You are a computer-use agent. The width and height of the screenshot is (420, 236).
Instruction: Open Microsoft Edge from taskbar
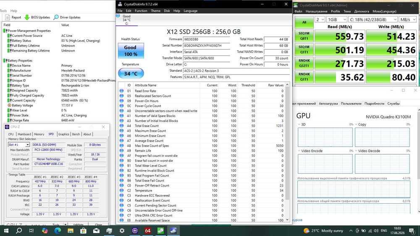point(57,231)
